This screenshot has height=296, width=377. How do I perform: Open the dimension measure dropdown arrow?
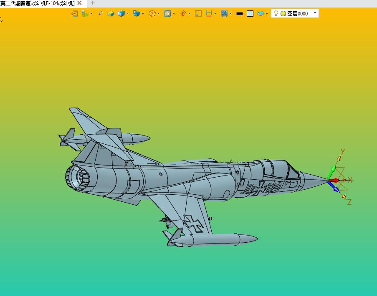(x=215, y=14)
